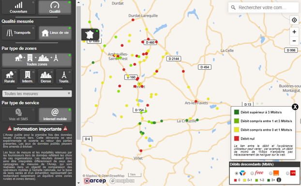Image resolution: width=301 pixels, height=186 pixels.
Task: Click the red measurement point at Ars-les-Favets
Action: click(x=196, y=101)
